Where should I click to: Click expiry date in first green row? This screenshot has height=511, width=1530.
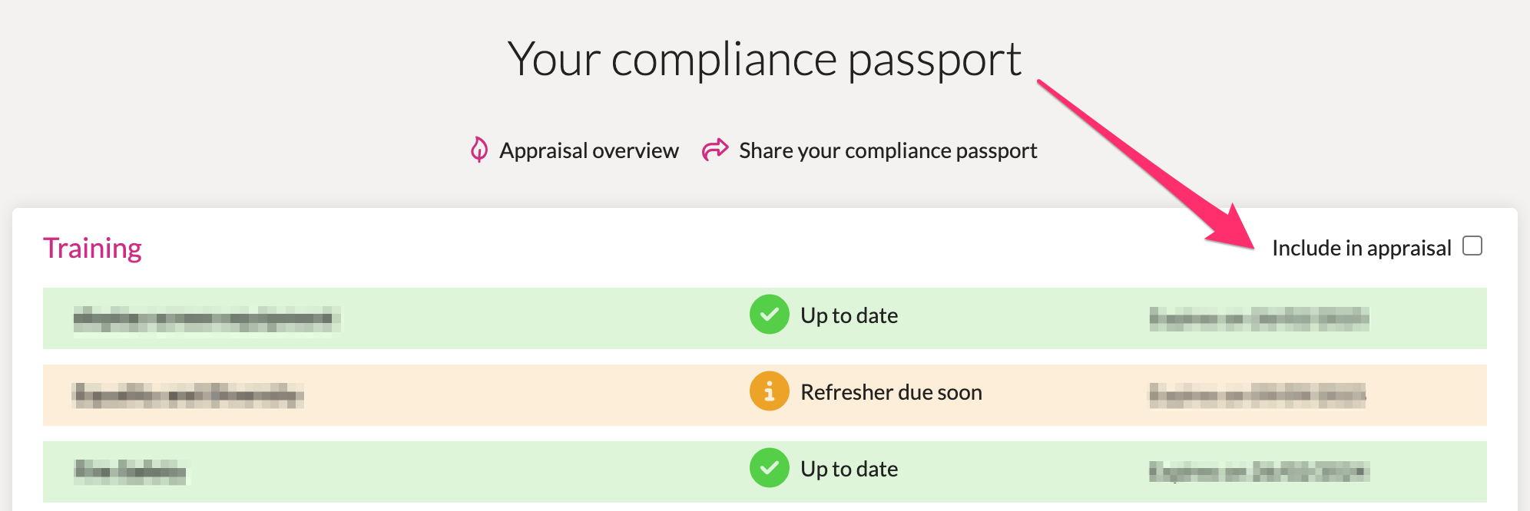pyautogui.click(x=1259, y=318)
